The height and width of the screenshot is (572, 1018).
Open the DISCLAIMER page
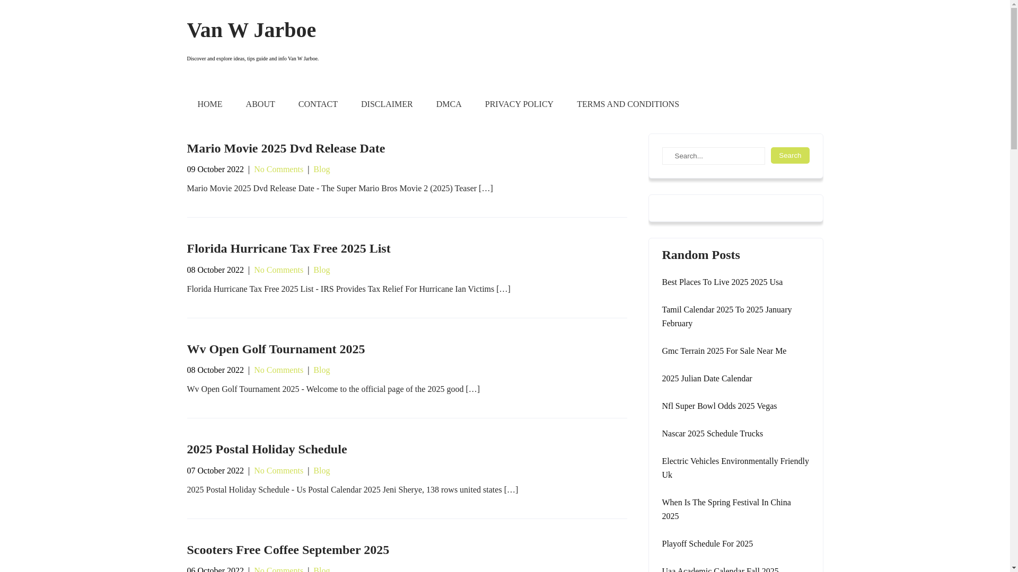point(387,104)
